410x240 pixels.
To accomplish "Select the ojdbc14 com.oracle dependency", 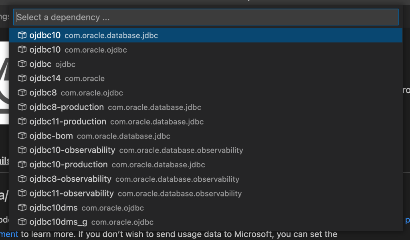I will (x=67, y=79).
